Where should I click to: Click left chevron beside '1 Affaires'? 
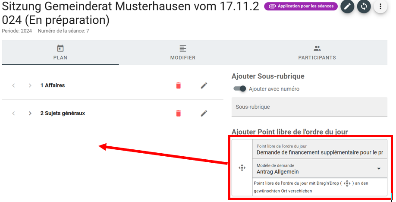13,85
